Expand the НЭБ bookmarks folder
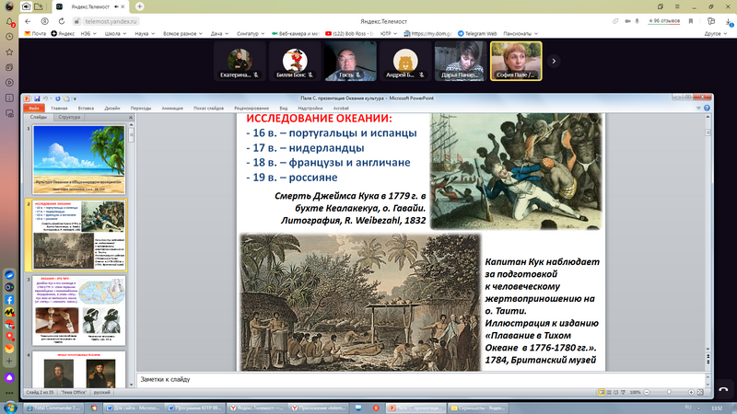The image size is (737, 414). point(88,33)
